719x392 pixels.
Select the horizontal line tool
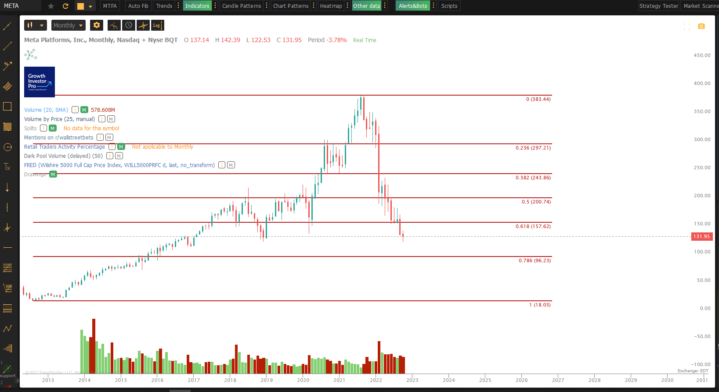point(7,248)
